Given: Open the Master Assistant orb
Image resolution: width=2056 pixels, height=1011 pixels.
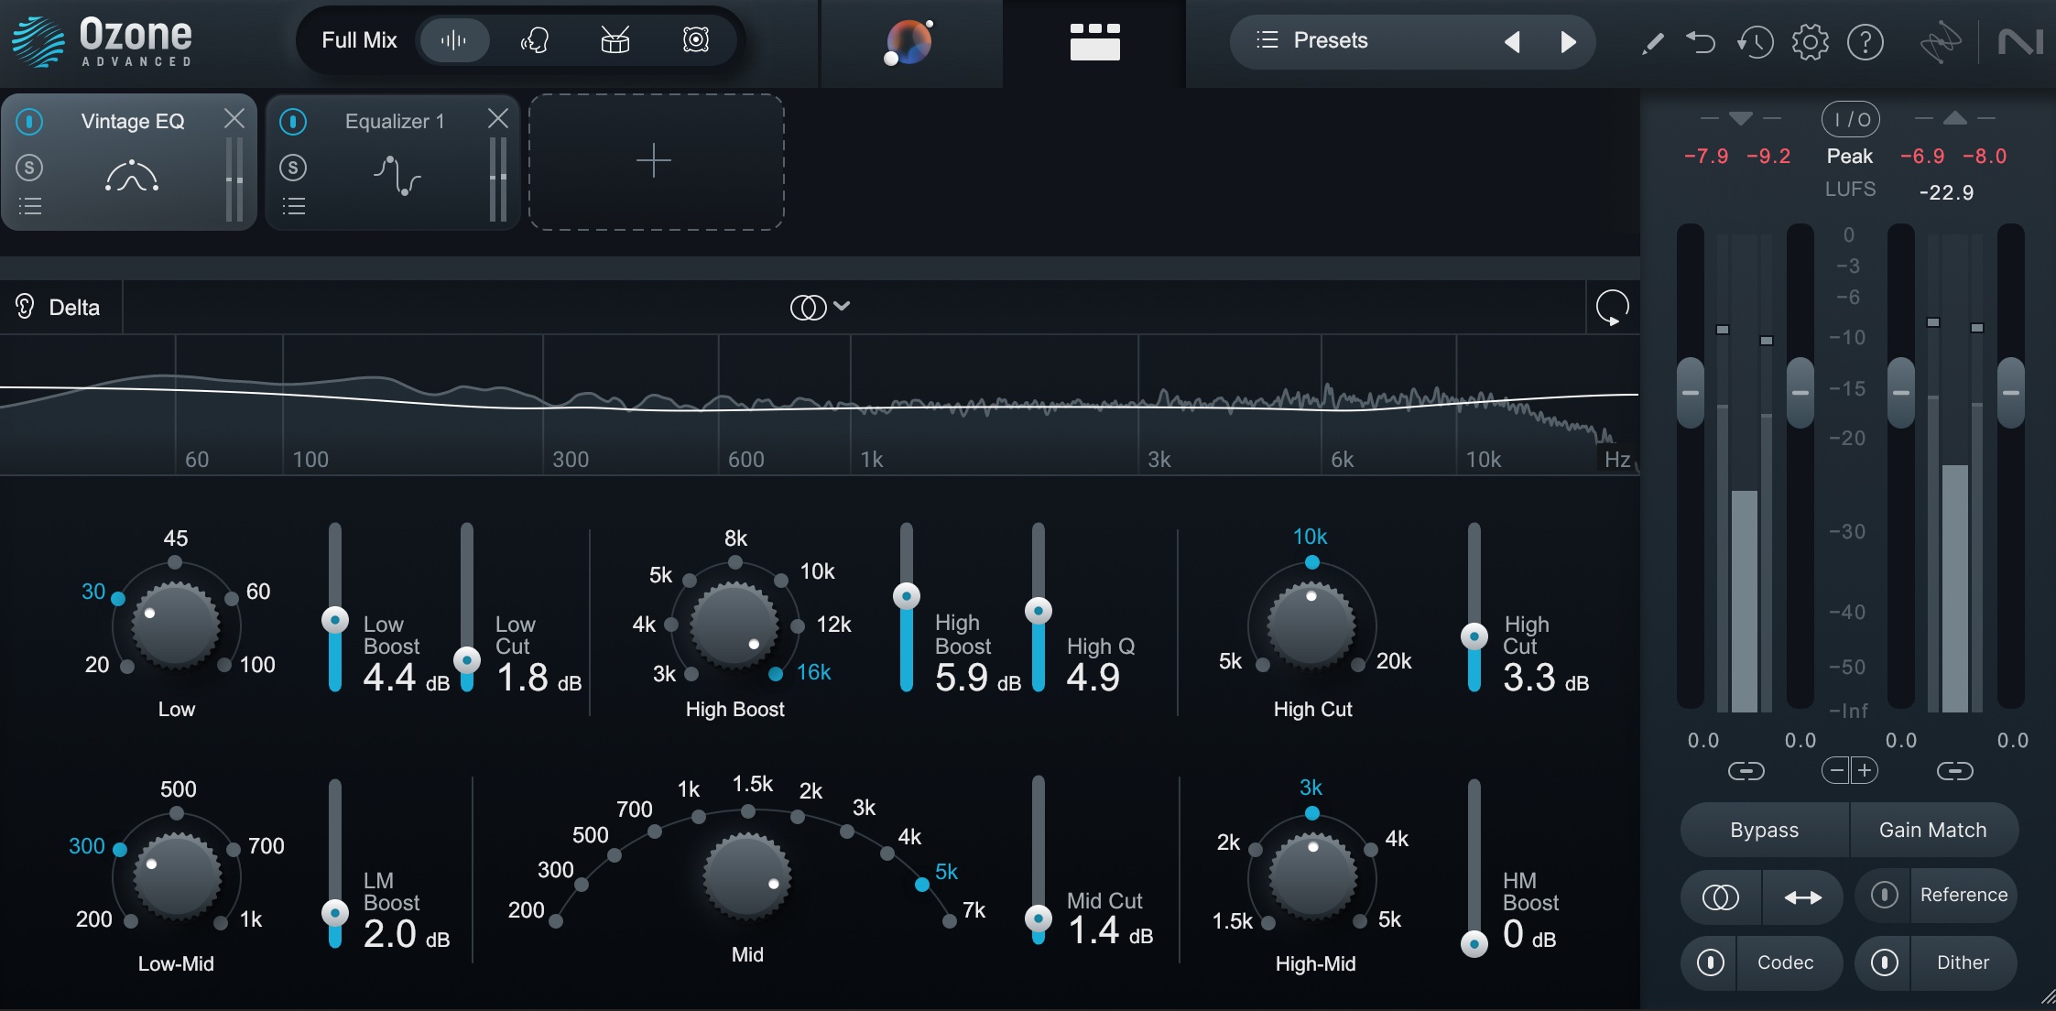Looking at the screenshot, I should [908, 42].
